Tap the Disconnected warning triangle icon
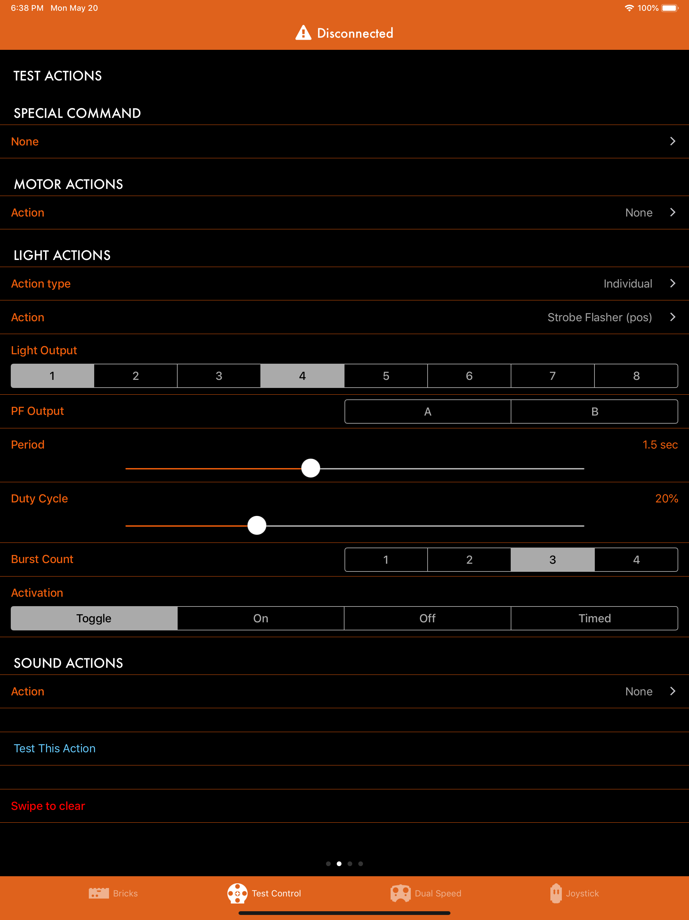This screenshot has width=689, height=920. point(303,32)
